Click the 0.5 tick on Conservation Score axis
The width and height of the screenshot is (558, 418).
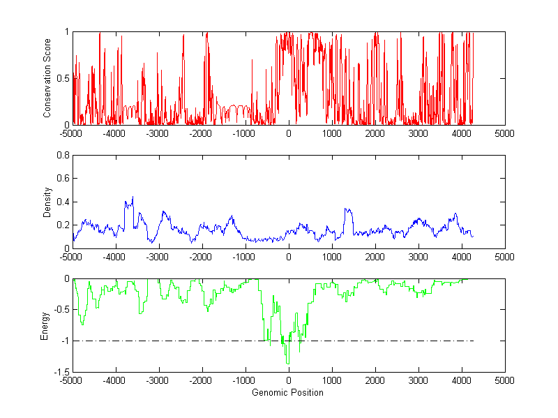(x=63, y=78)
